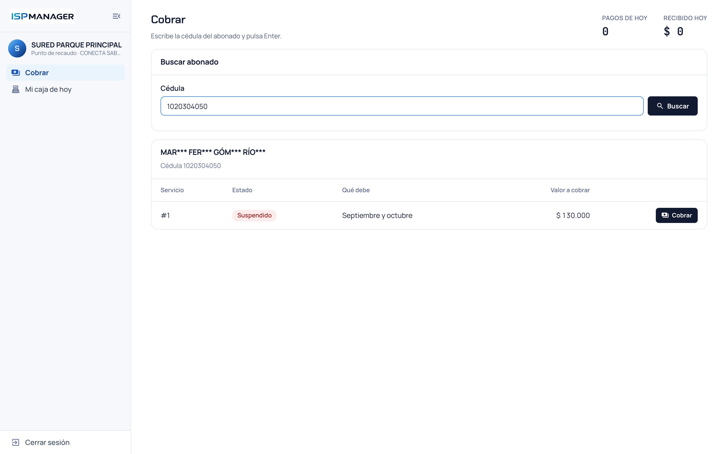Click the Cobrar page title heading
This screenshot has width=727, height=454.
tap(168, 19)
